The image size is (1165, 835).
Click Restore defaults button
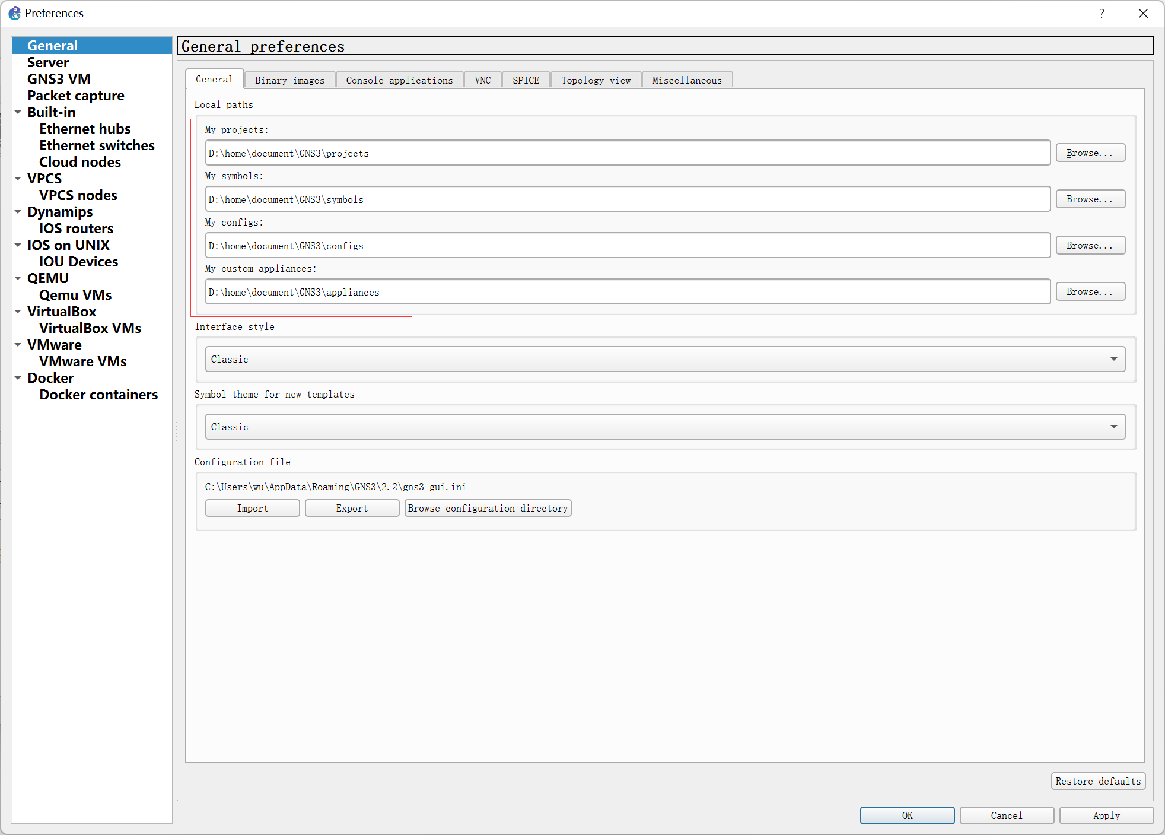pyautogui.click(x=1098, y=781)
